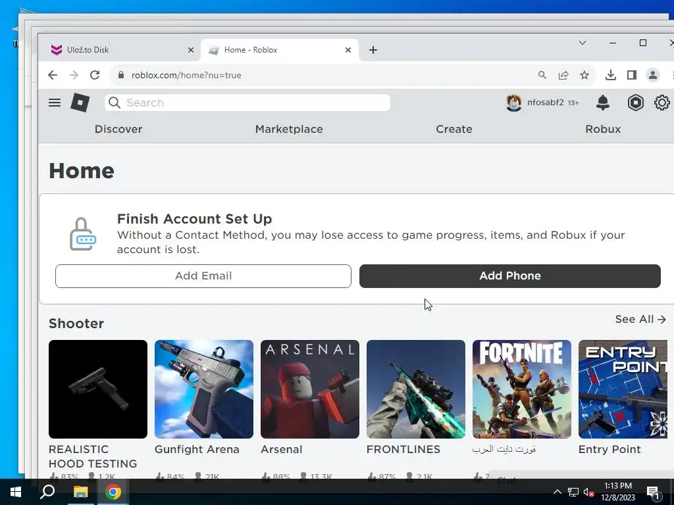Click the FRONTLINES title text

pyautogui.click(x=403, y=450)
